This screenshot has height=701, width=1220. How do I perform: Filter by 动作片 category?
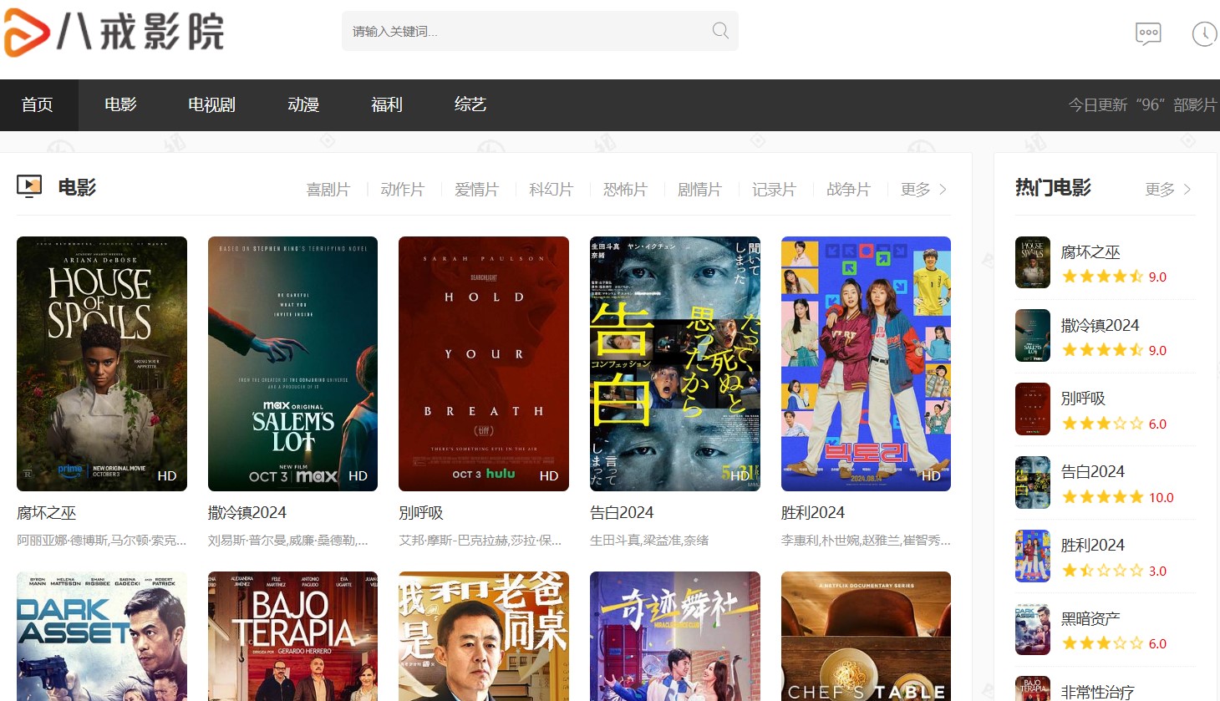click(402, 190)
